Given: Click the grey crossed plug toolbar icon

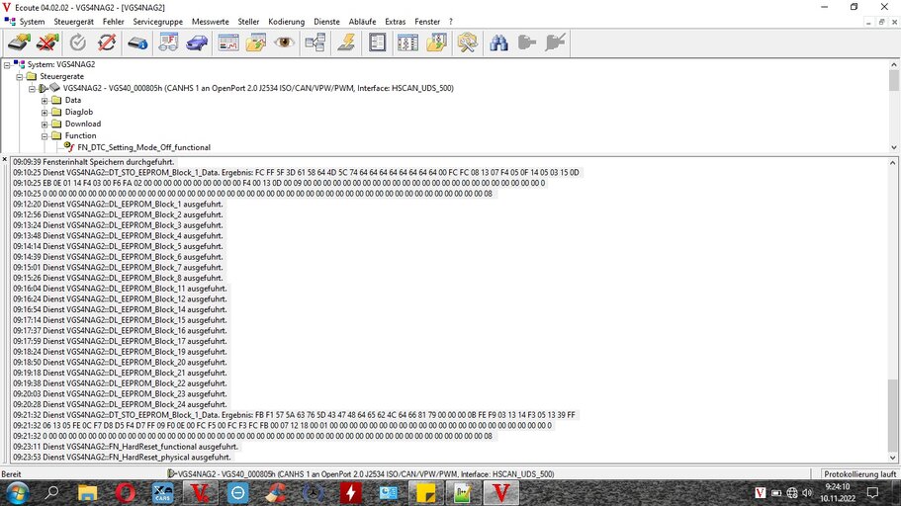Looking at the screenshot, I should [555, 42].
